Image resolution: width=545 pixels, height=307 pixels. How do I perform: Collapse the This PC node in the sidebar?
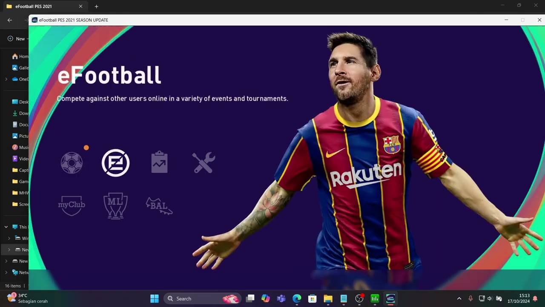[x=6, y=227]
